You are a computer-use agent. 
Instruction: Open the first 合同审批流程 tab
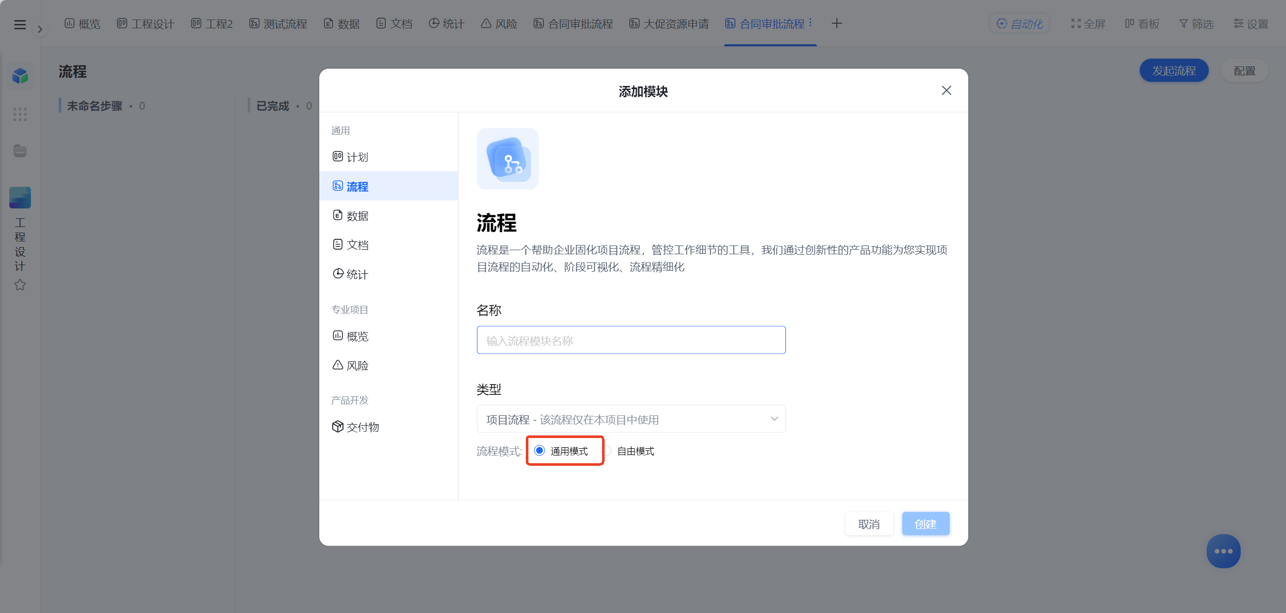573,24
